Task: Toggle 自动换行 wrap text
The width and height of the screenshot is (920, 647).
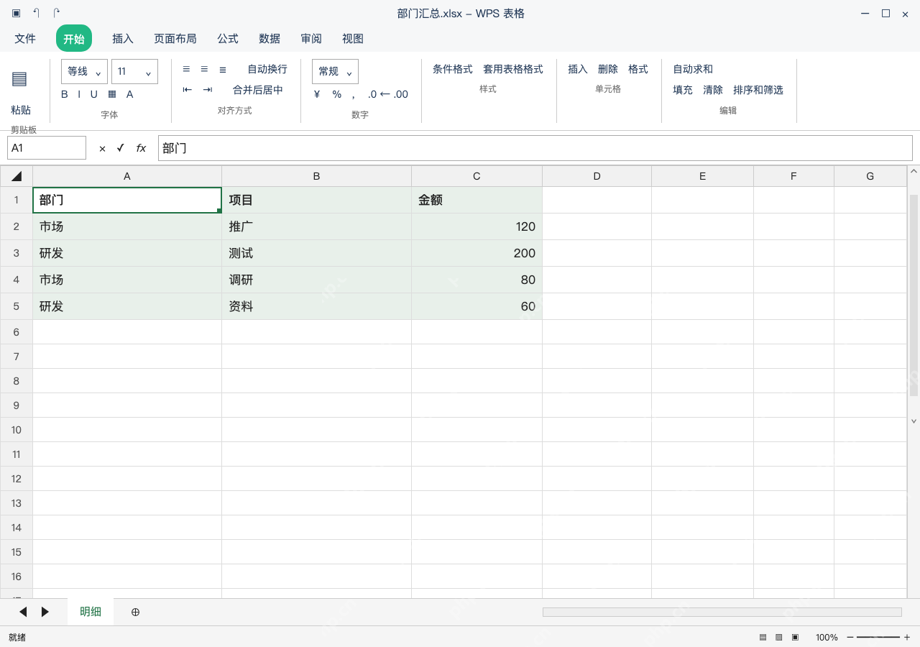Action: click(267, 69)
